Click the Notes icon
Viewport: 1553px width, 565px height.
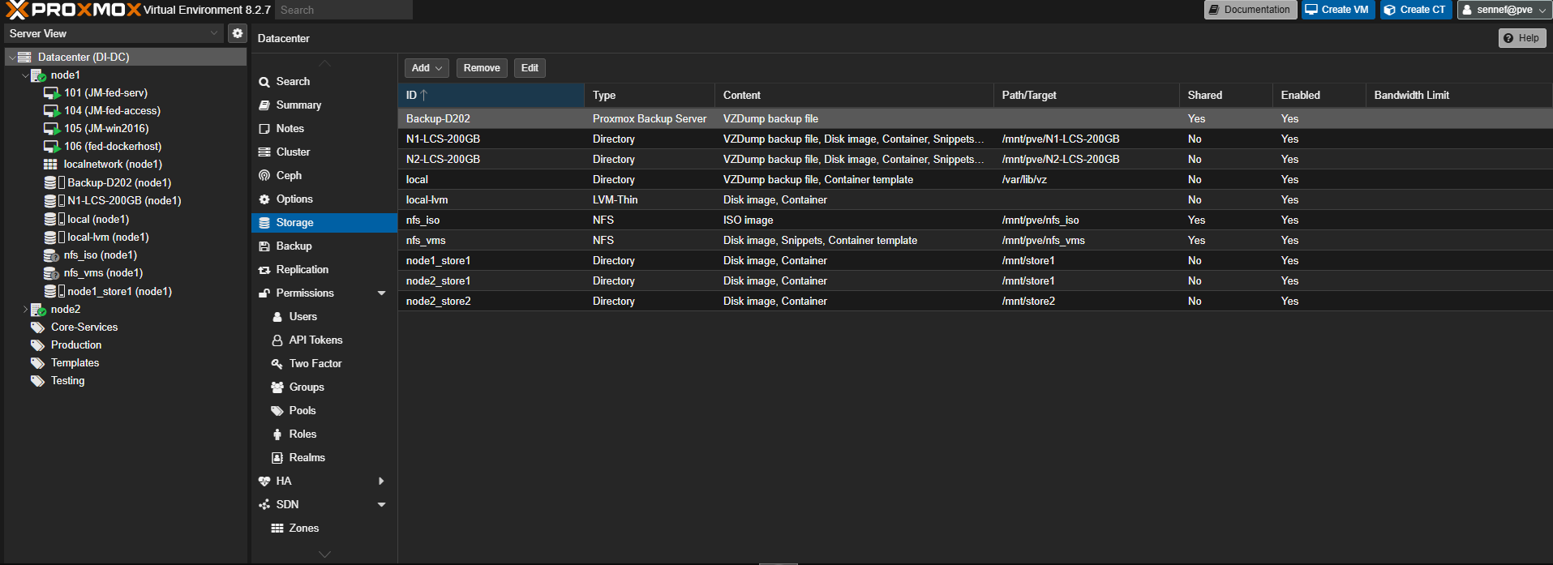coord(264,129)
